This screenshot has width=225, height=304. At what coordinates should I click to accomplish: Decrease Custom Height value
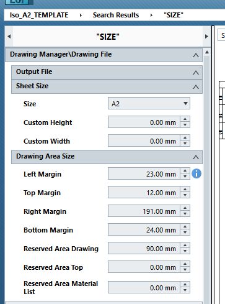pos(185,125)
